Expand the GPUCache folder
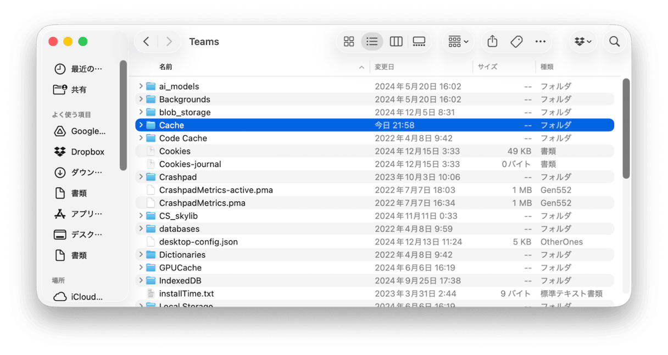This screenshot has width=668, height=355. point(141,268)
